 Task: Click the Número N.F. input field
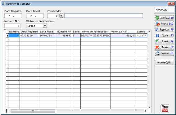click(12, 26)
